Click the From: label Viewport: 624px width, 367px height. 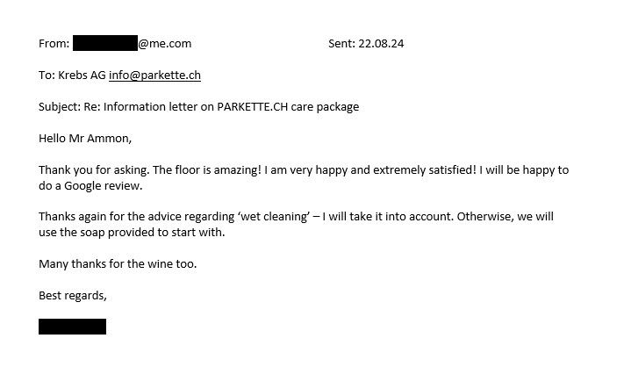54,43
